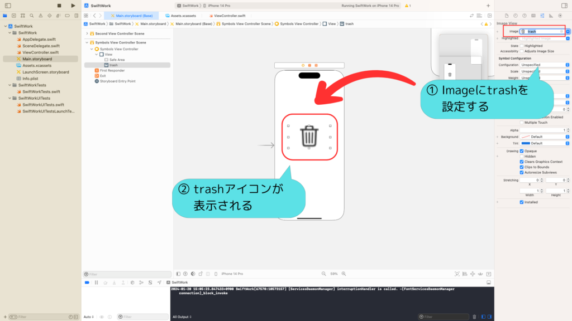This screenshot has width=572, height=321.
Task: Click the Tint color swatch
Action: click(x=525, y=143)
